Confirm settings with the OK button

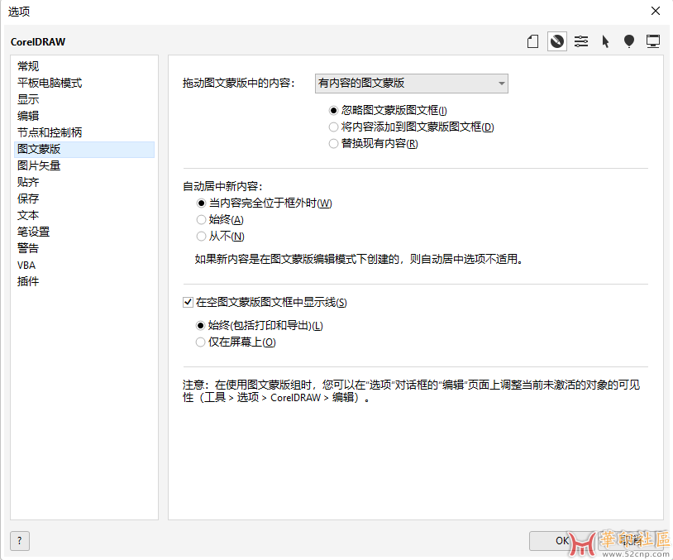562,541
